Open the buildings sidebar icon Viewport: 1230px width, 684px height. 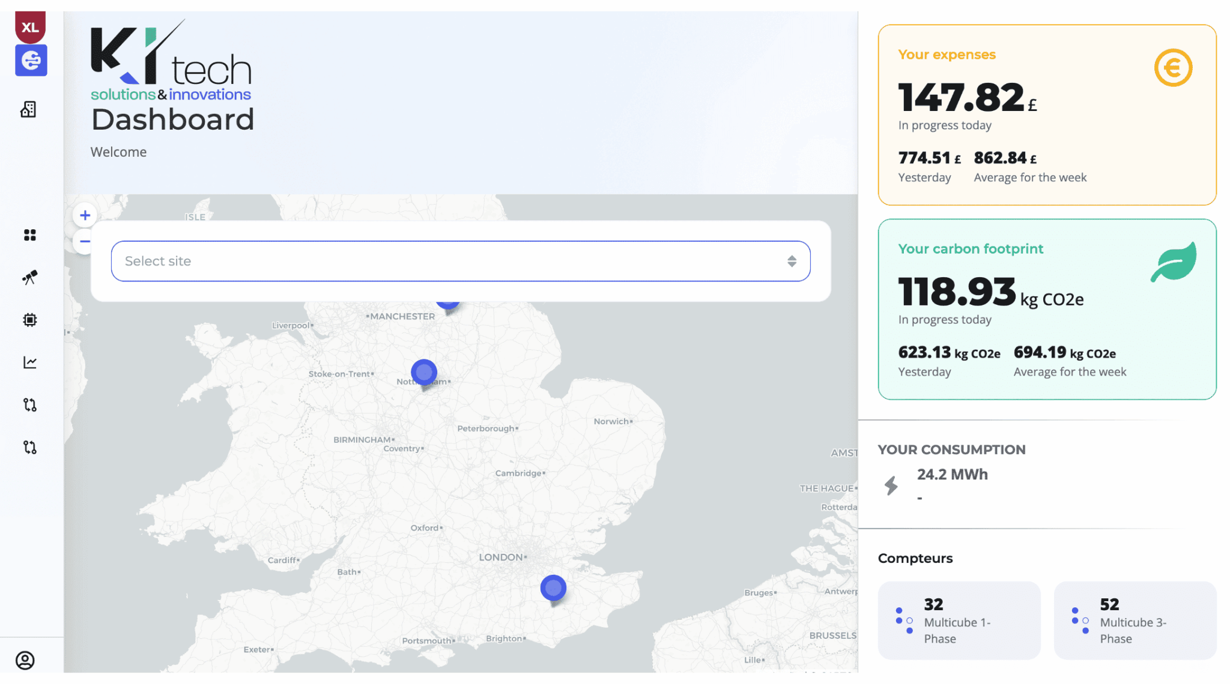point(29,109)
